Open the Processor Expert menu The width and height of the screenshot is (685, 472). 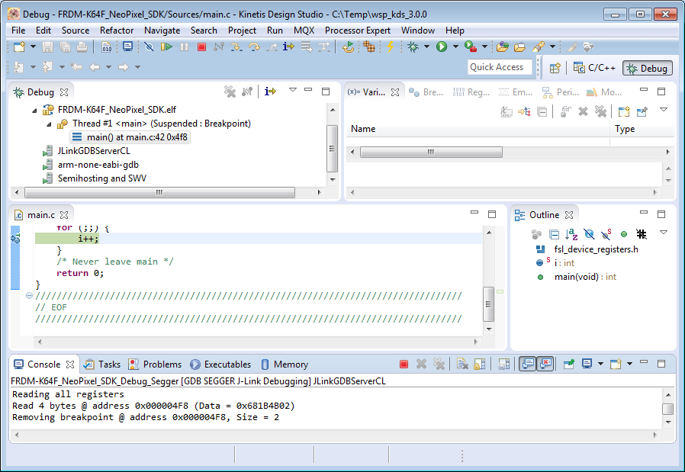[x=358, y=31]
